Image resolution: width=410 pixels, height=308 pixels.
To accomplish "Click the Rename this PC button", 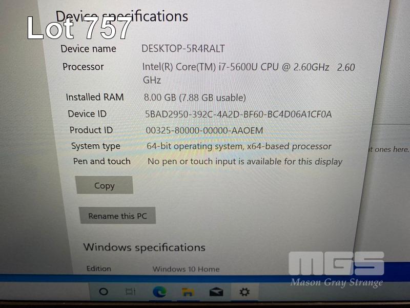I will [117, 216].
